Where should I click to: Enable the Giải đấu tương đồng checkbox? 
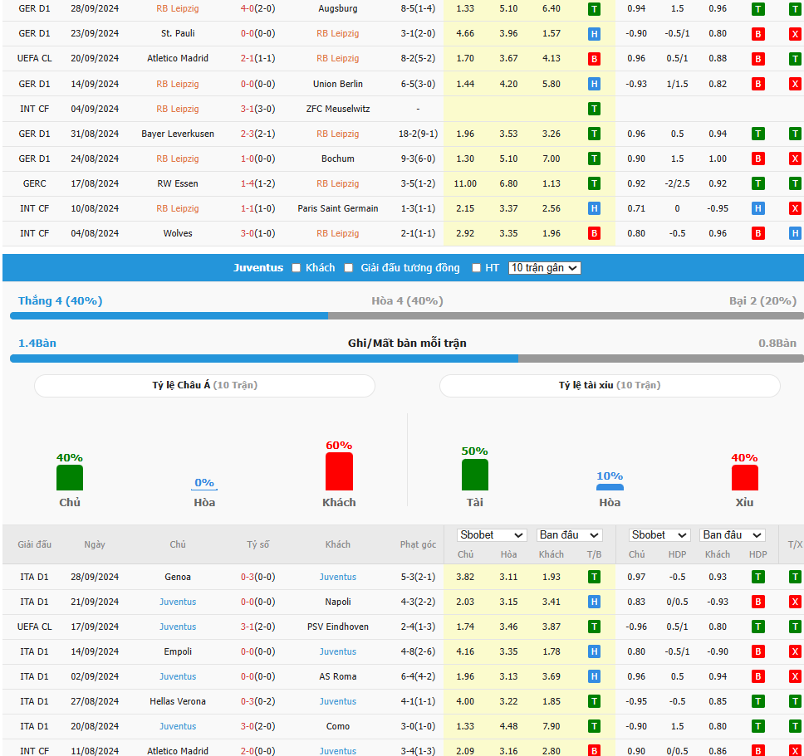click(349, 268)
